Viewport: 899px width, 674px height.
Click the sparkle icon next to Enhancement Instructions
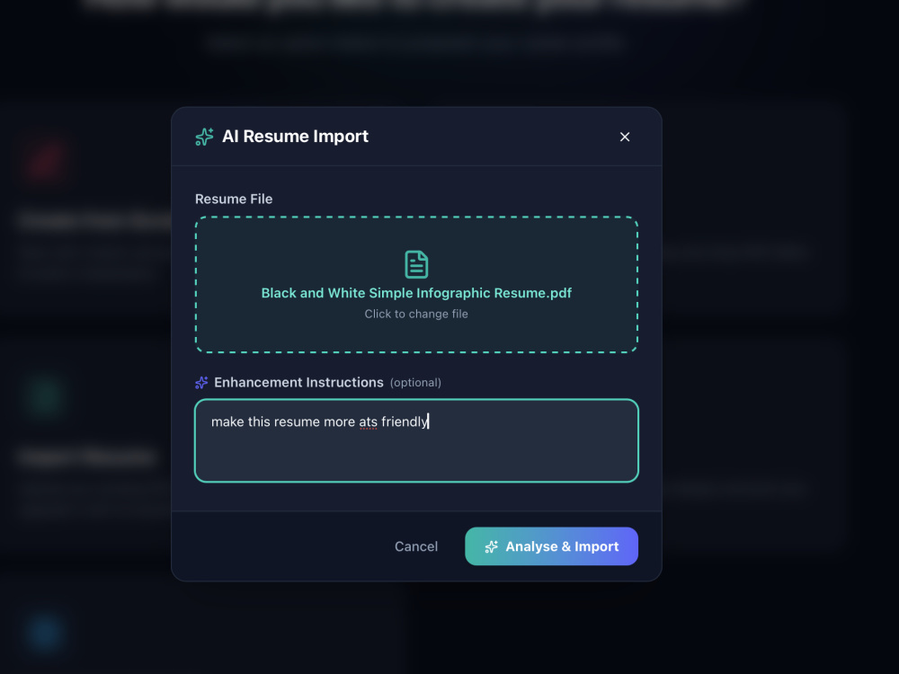pos(201,382)
